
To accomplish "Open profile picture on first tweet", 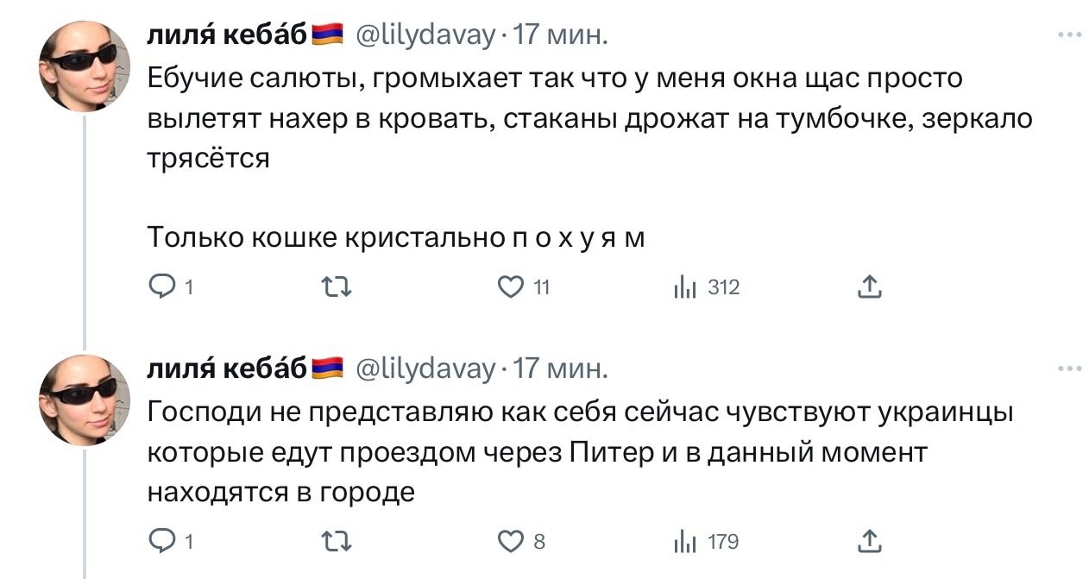I will click(x=85, y=66).
